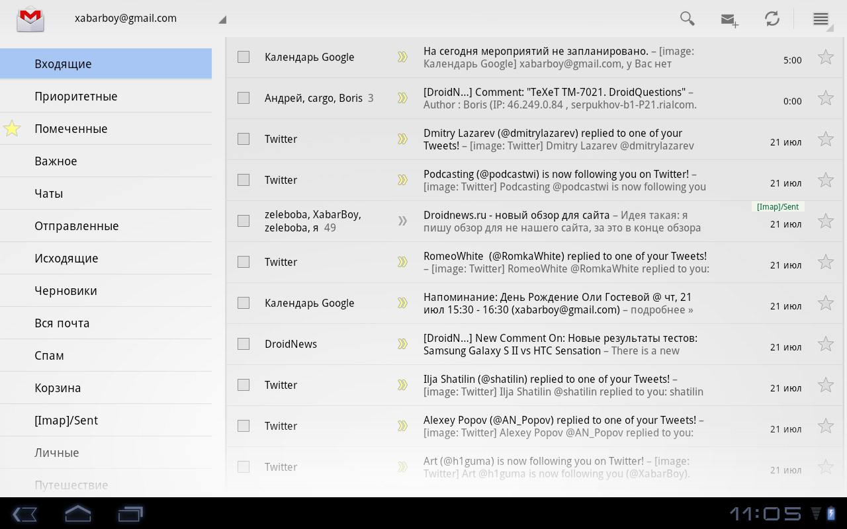Check the Напоминание calendar email box
The image size is (847, 529).
point(244,303)
